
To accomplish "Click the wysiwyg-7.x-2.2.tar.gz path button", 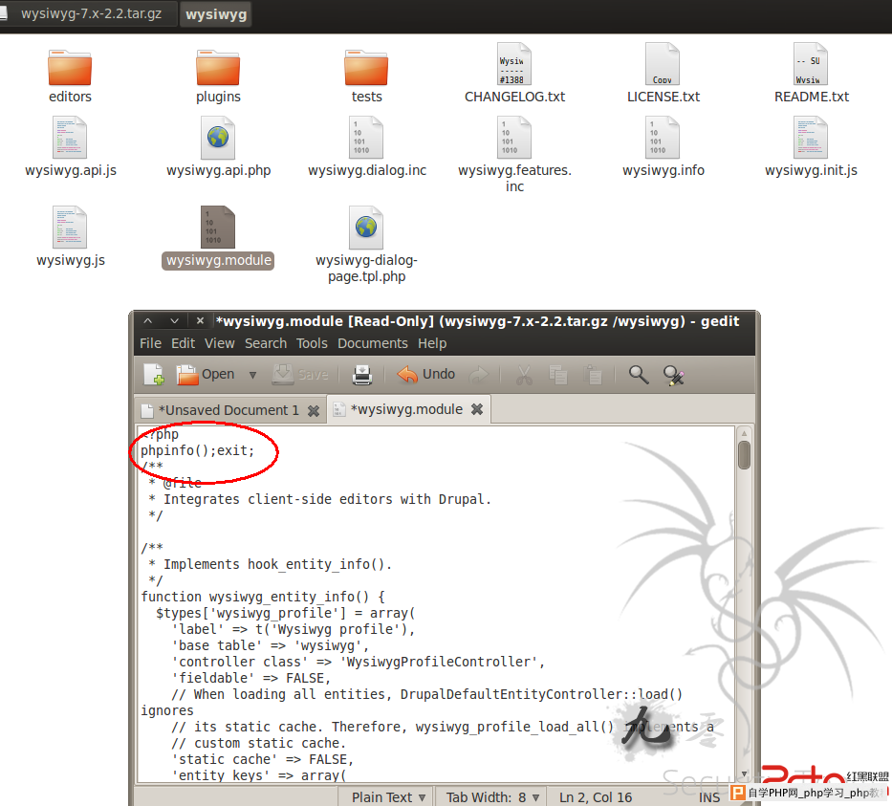I will 91,13.
